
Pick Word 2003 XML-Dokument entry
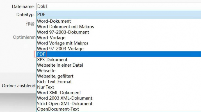point(65,98)
